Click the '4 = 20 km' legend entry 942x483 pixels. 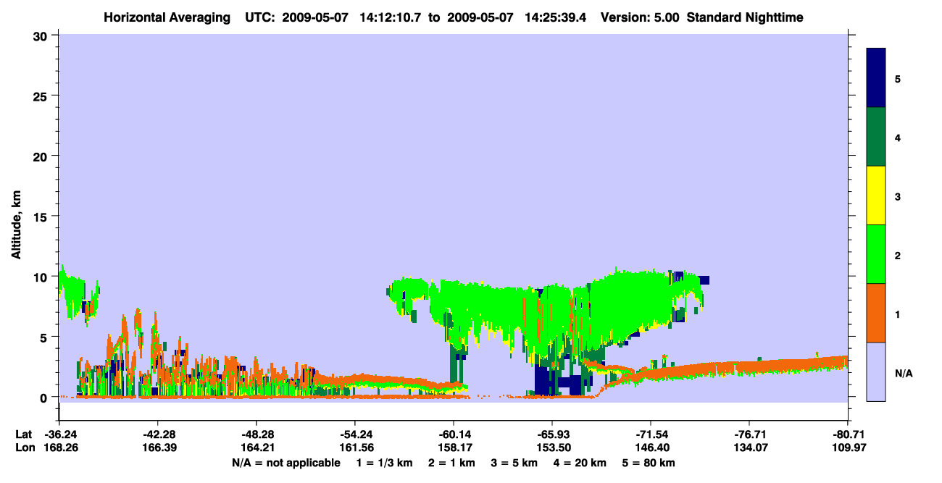(x=580, y=462)
